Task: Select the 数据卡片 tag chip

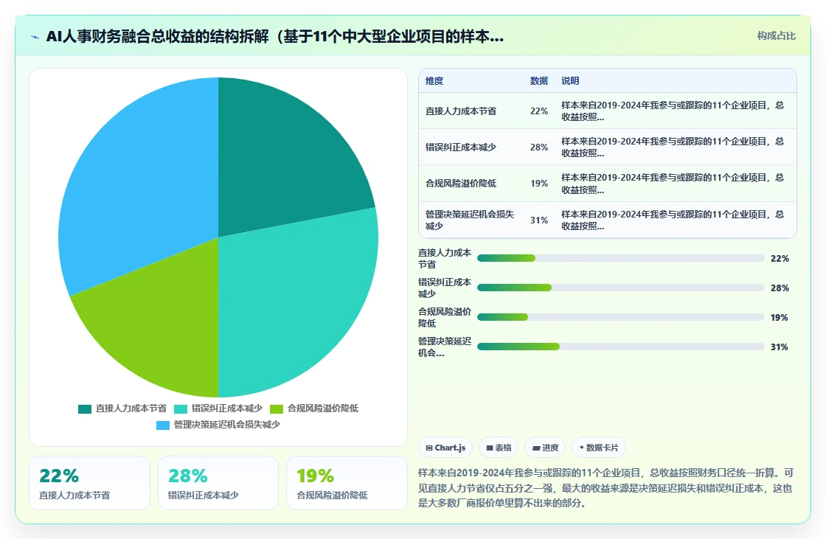Action: pyautogui.click(x=598, y=448)
